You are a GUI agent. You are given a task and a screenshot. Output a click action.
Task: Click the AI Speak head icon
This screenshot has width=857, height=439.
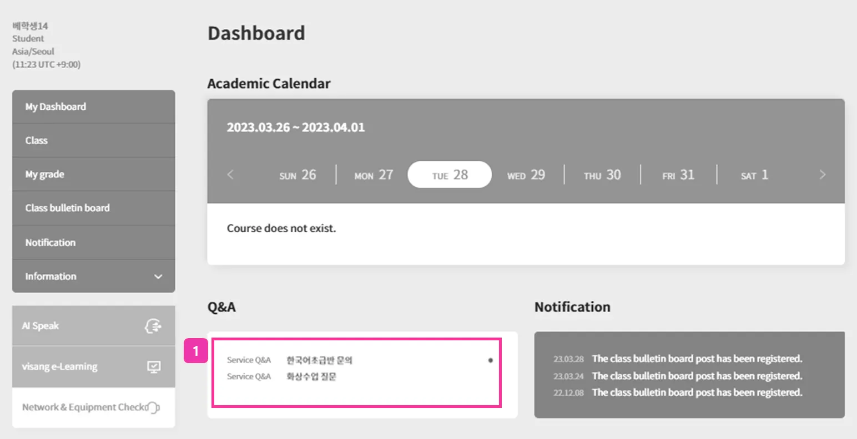tap(153, 326)
